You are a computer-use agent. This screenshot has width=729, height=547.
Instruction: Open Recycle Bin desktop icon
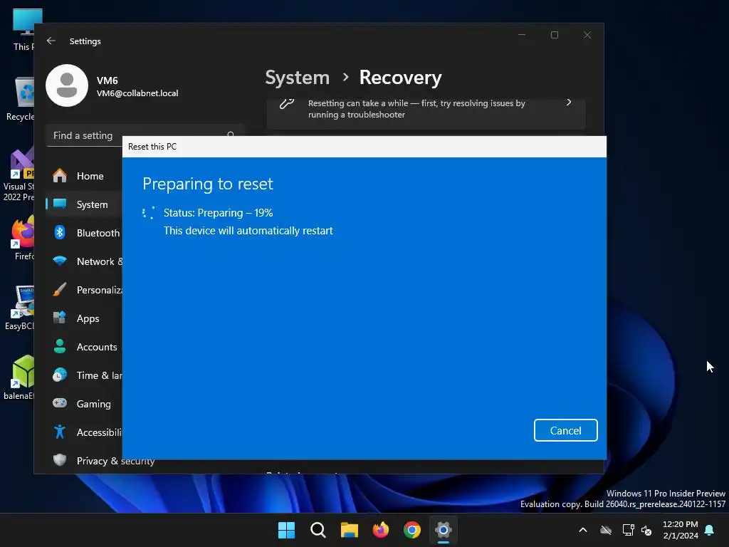point(21,100)
